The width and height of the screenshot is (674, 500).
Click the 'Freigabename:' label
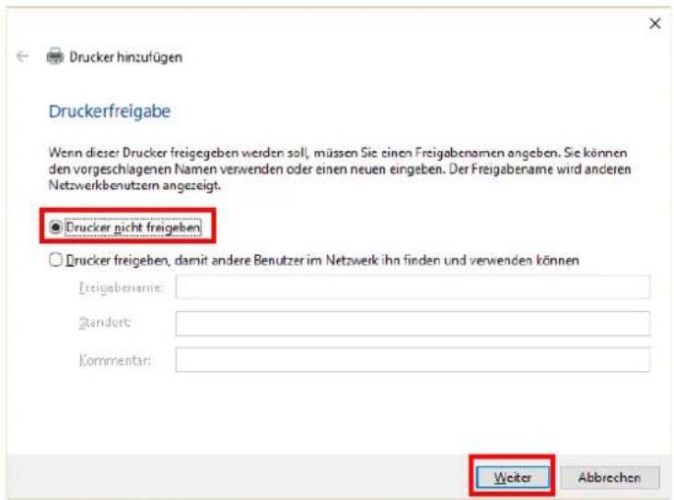(121, 287)
